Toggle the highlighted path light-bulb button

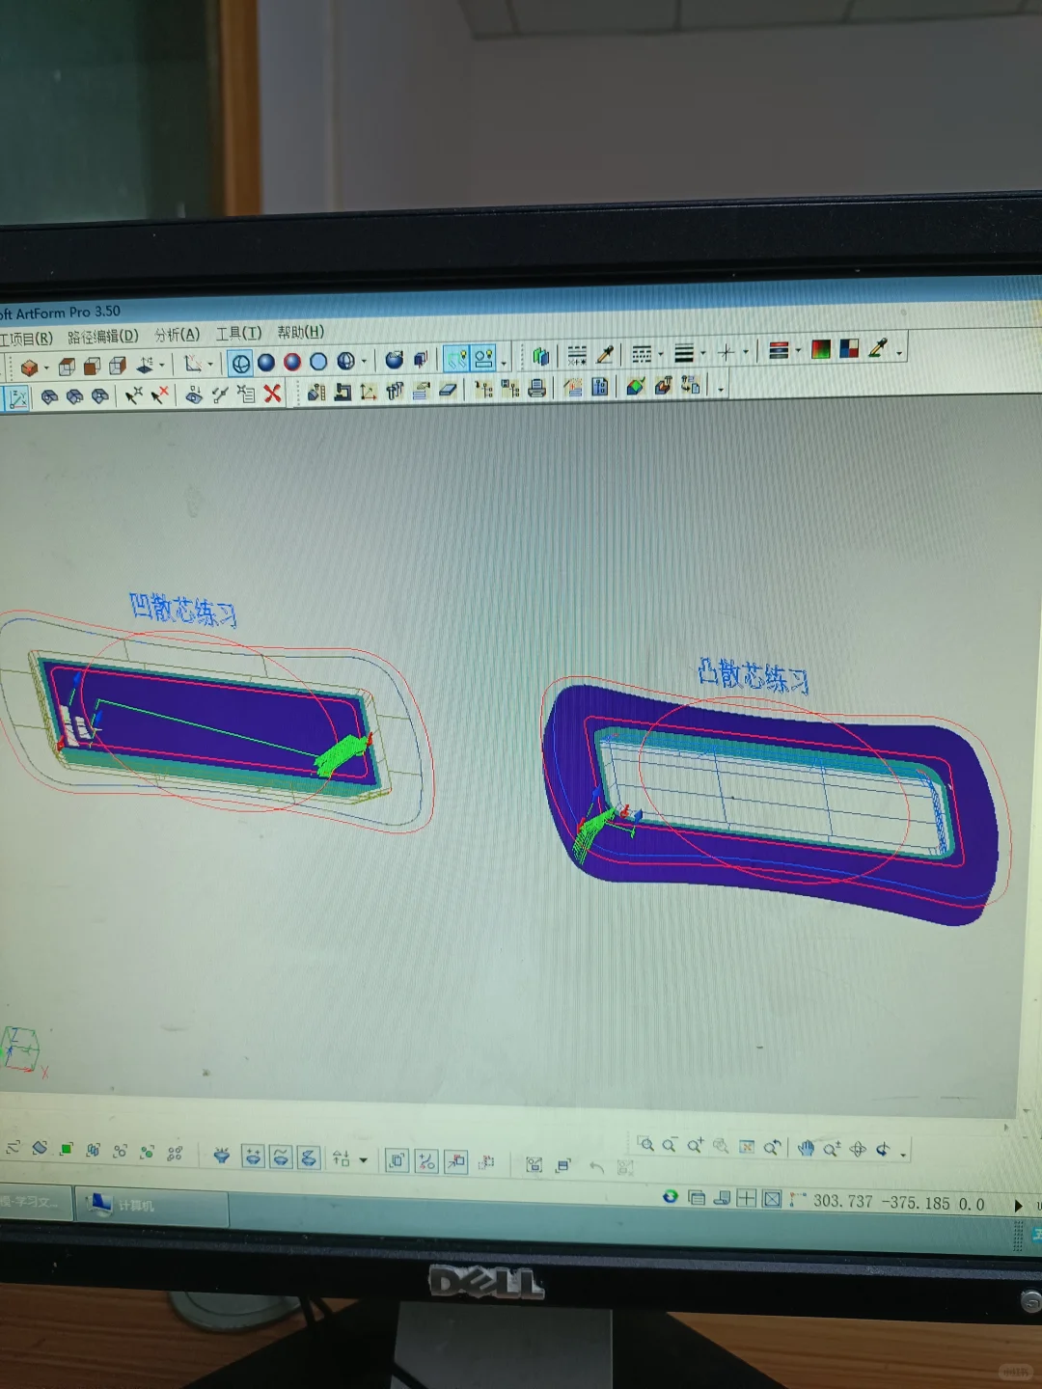pyautogui.click(x=456, y=359)
